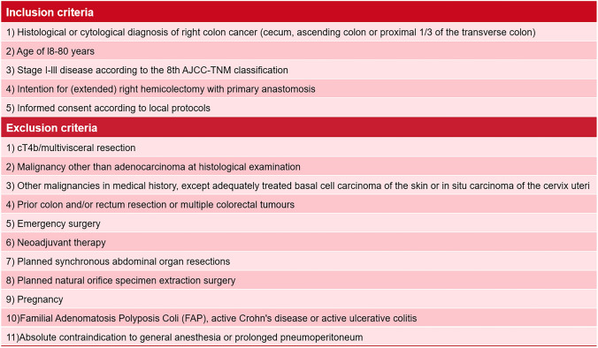Click the malignancy other than adenocarcinoma row

(x=299, y=166)
